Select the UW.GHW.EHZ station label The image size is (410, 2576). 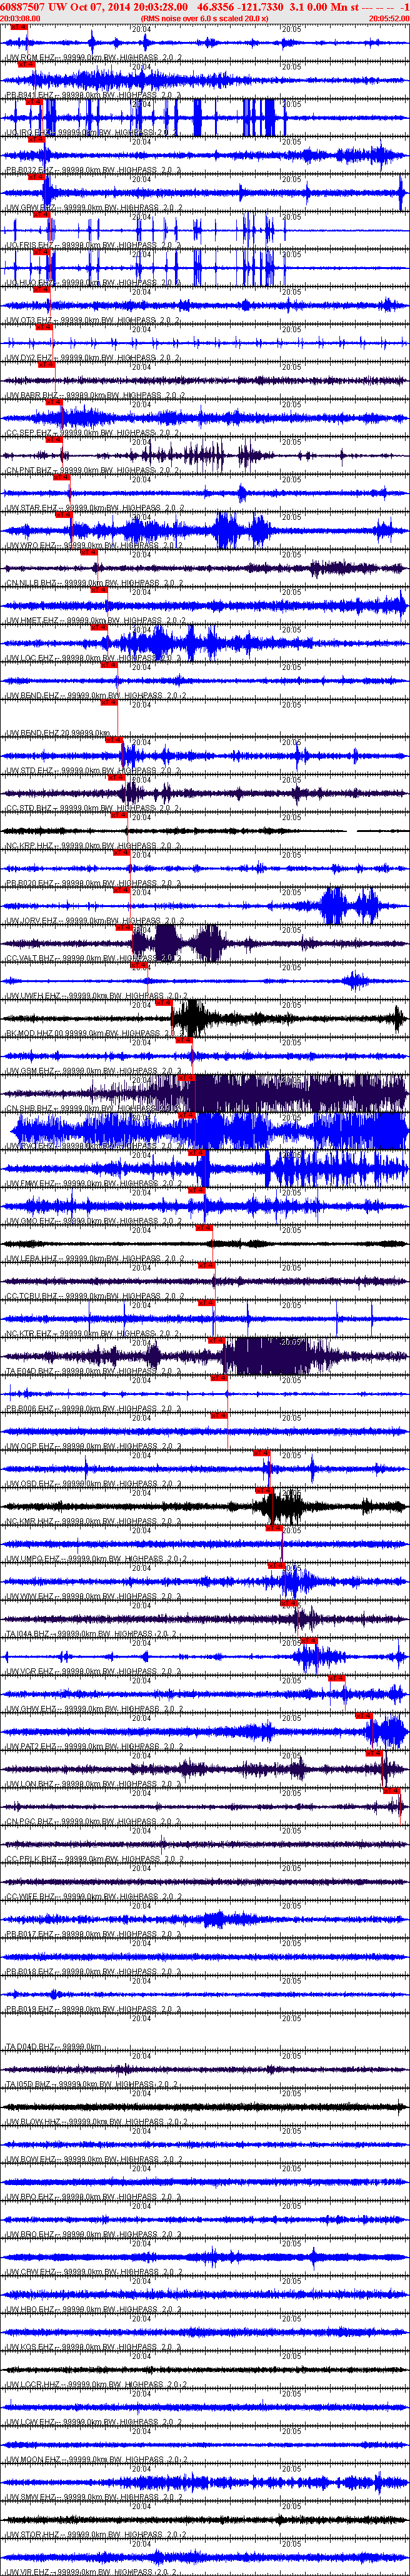[x=93, y=1708]
